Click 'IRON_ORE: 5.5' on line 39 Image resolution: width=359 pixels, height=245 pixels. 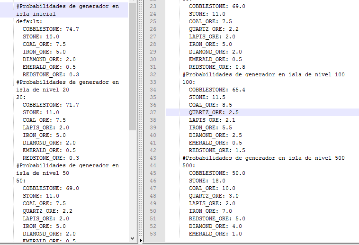pyautogui.click(x=210, y=127)
